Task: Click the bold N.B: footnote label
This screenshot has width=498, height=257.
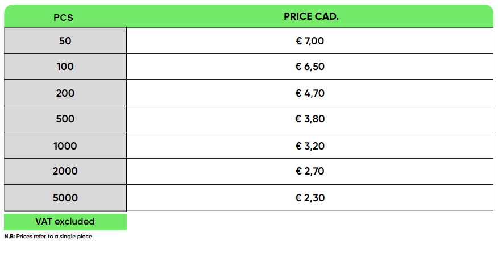Action: [9, 237]
